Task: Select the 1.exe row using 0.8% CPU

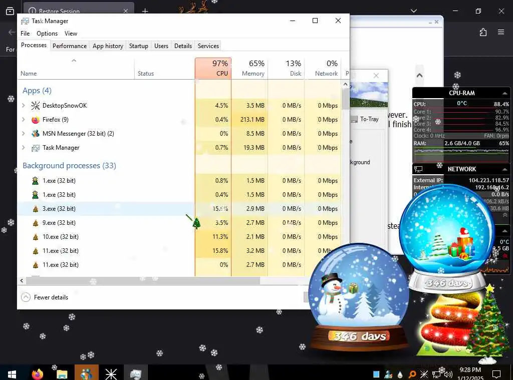Action: click(x=179, y=181)
